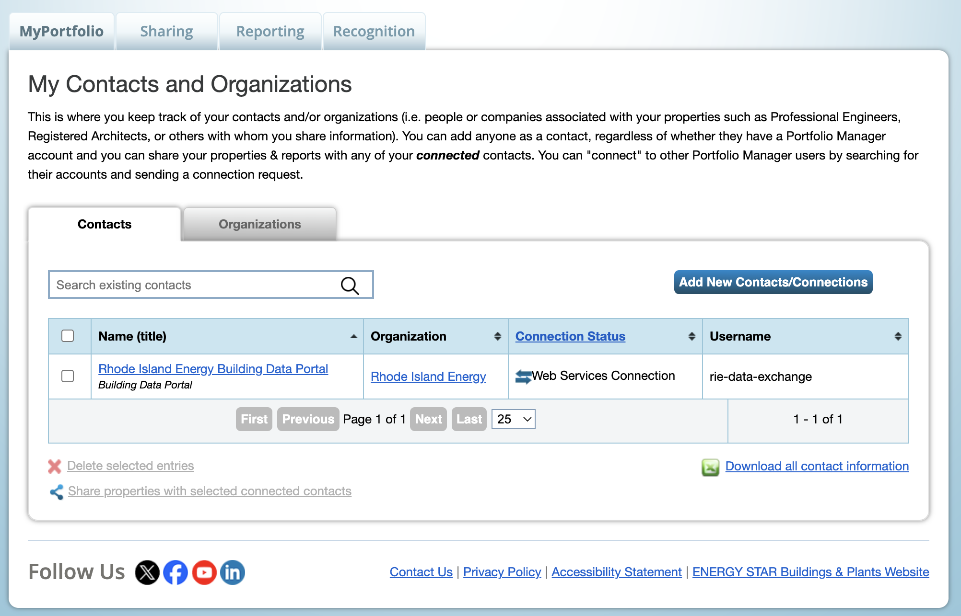Click the First page button

254,419
